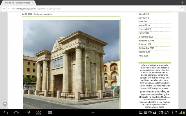
Task: Select the Febrero 2010 archive link
Action: (x=144, y=29)
